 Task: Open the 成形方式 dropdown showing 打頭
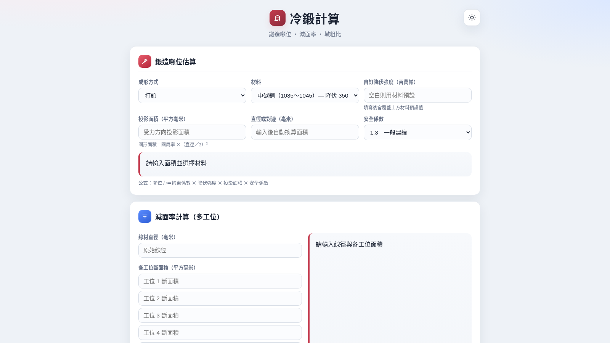point(192,95)
